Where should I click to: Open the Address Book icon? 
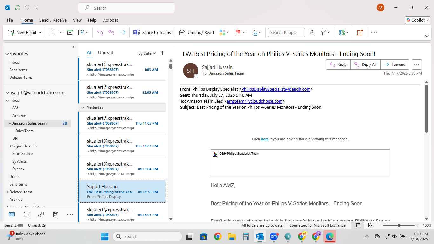312,32
